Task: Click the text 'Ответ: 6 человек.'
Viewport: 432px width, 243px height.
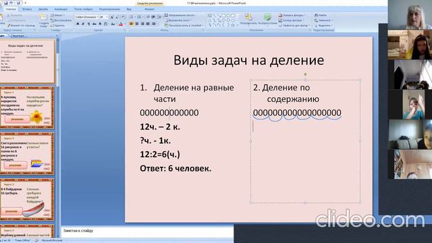Action: pyautogui.click(x=175, y=168)
